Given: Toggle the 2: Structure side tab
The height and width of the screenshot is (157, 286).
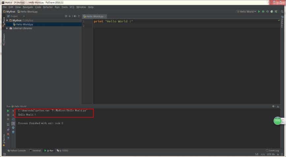Looking at the screenshot, I should click(x=4, y=39).
